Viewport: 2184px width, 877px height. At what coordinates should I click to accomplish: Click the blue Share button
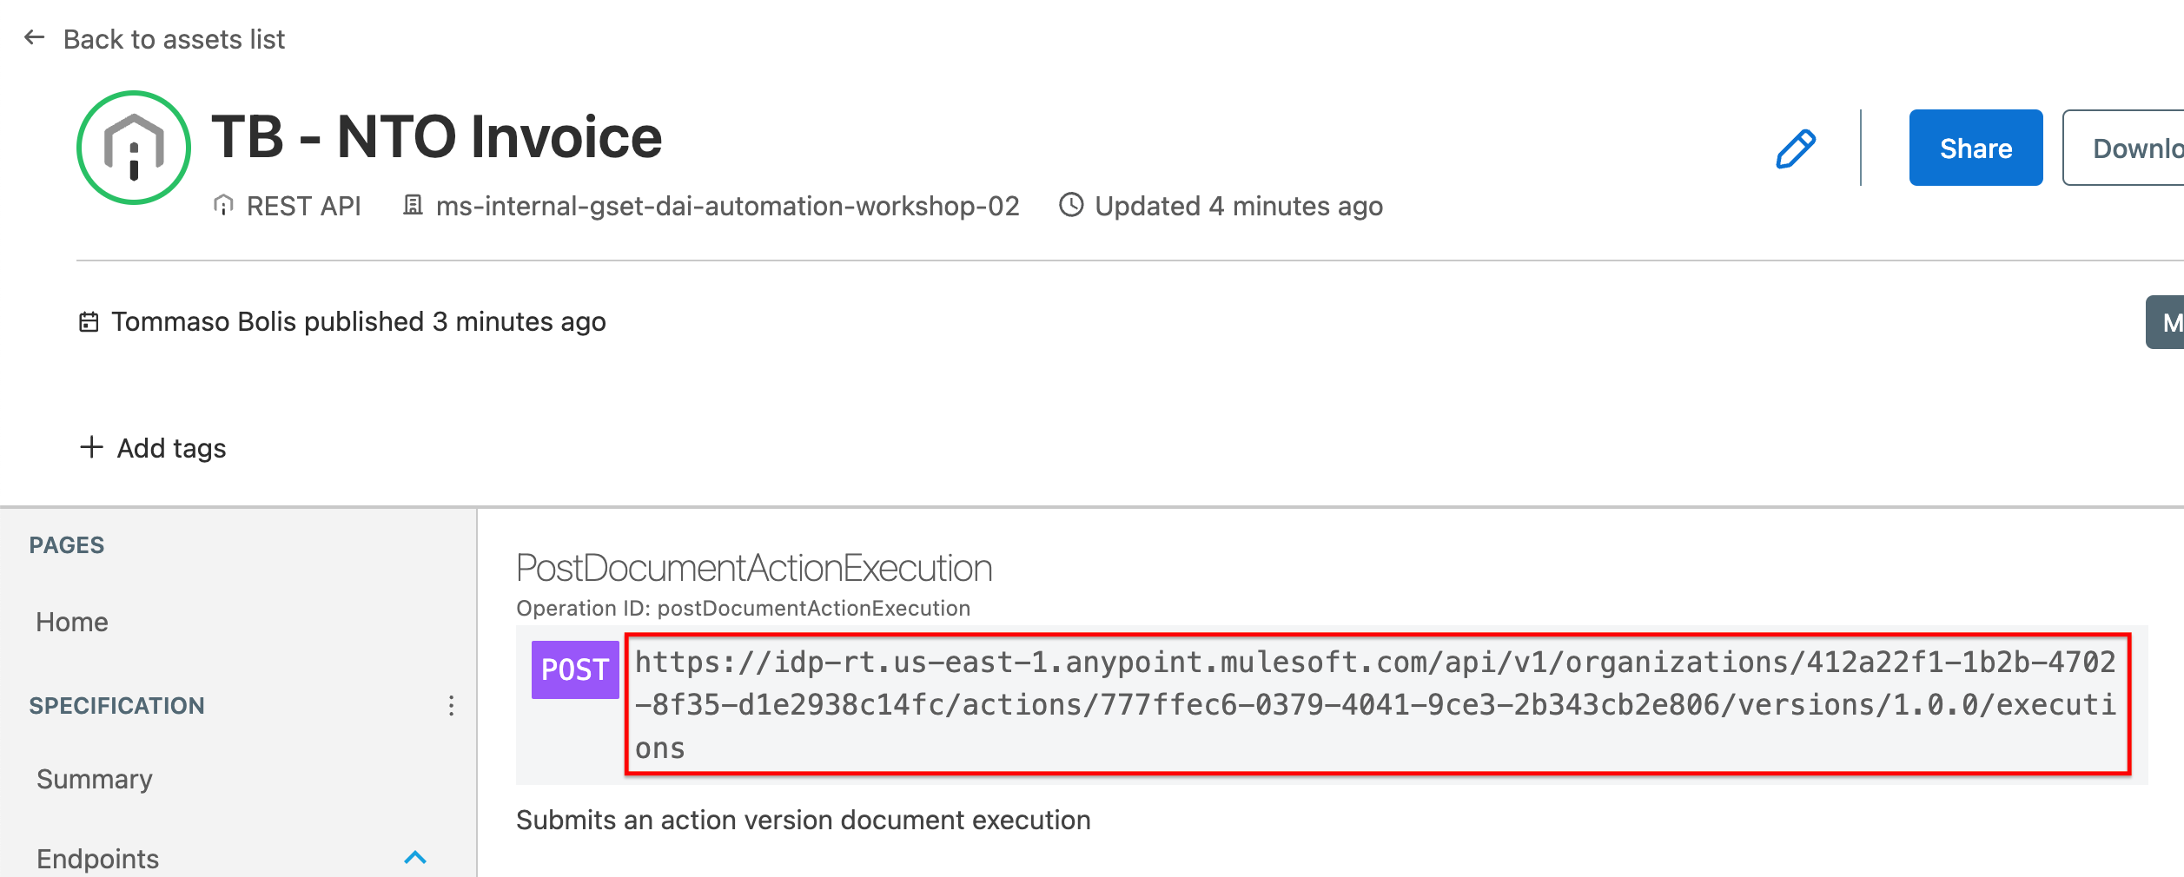click(1976, 148)
